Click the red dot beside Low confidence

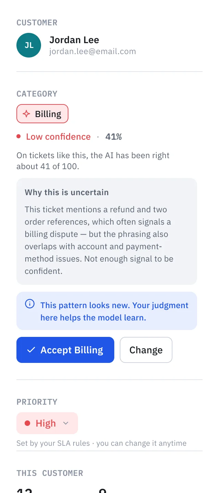(x=18, y=137)
